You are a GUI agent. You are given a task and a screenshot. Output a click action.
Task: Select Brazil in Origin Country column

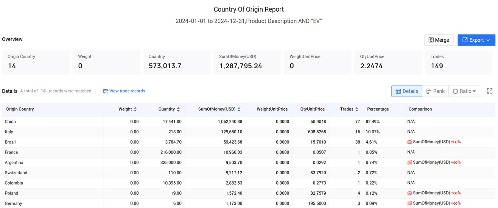tap(10, 142)
